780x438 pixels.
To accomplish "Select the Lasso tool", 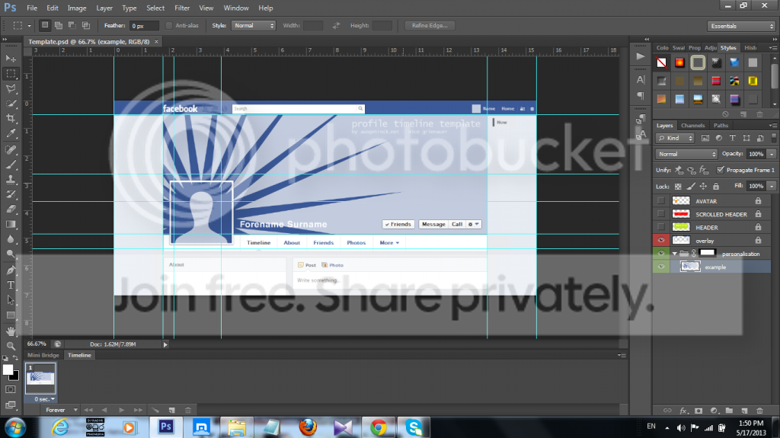I will coord(11,88).
